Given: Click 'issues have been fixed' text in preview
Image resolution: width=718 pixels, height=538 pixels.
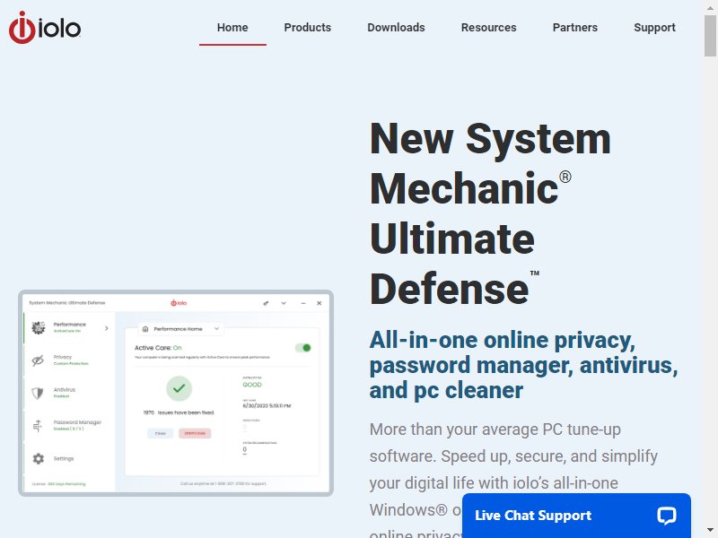Looking at the screenshot, I should pos(179,412).
